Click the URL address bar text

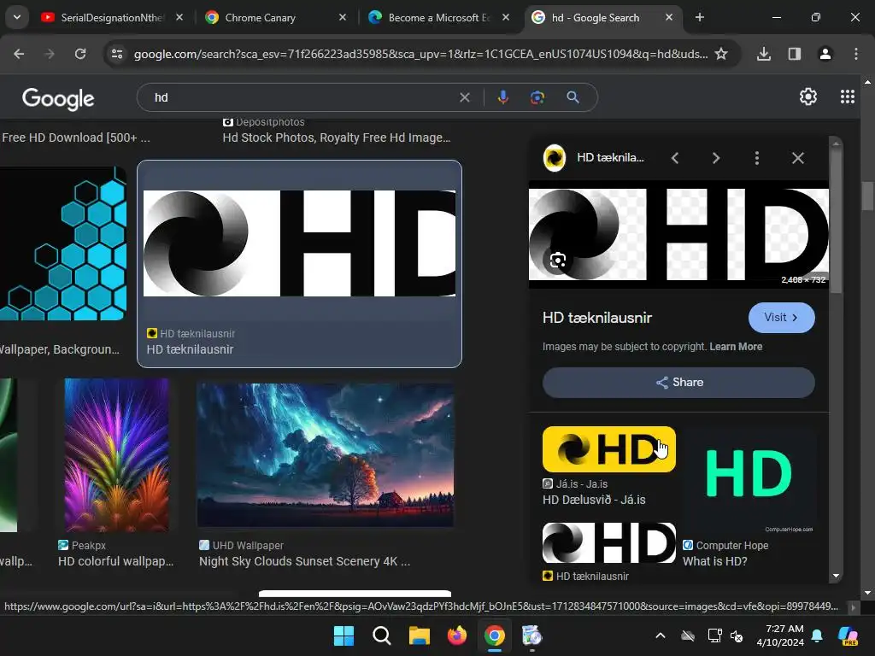pos(420,54)
